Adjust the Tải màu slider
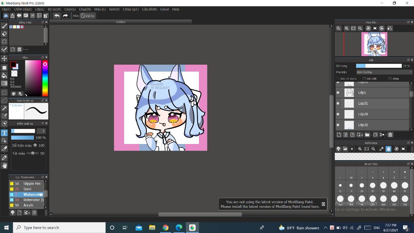This screenshot has height=233, width=414. pos(32,153)
